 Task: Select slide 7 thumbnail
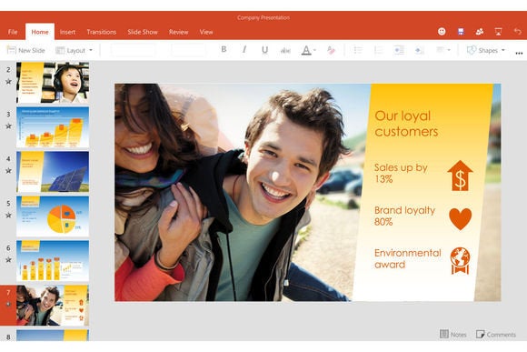(x=53, y=306)
